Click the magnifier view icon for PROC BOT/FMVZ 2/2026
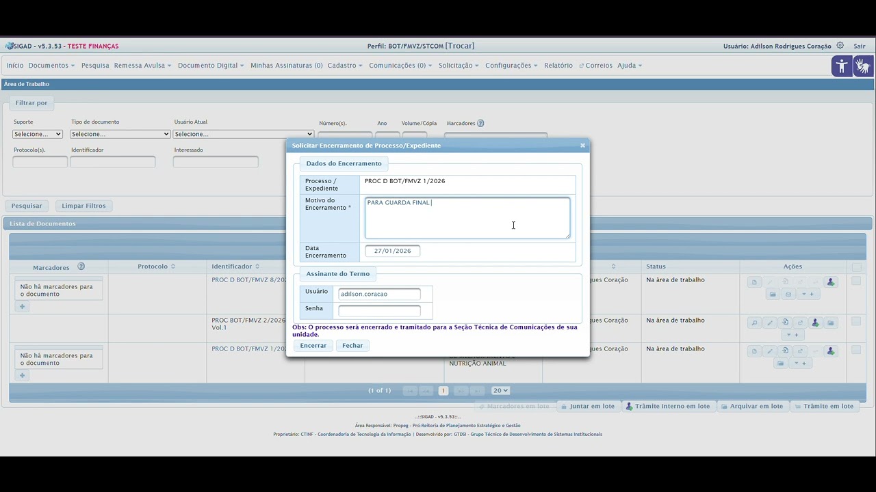 [754, 323]
